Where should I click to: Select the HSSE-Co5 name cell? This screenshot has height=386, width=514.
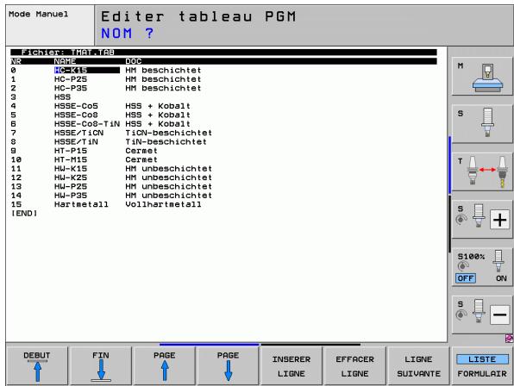point(76,106)
